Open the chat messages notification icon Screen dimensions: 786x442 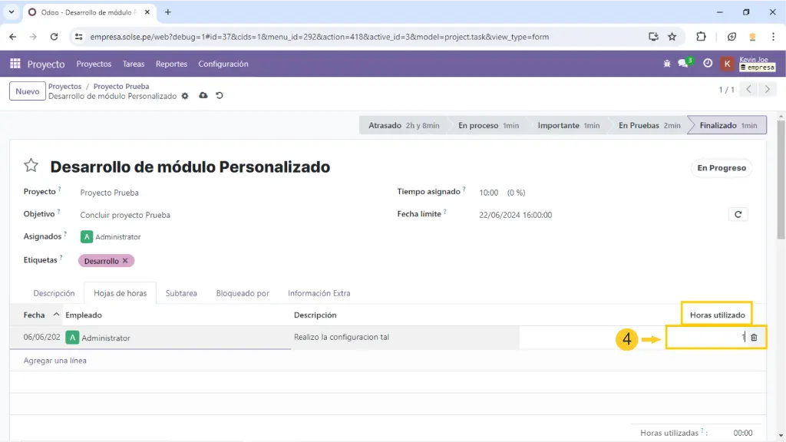683,64
